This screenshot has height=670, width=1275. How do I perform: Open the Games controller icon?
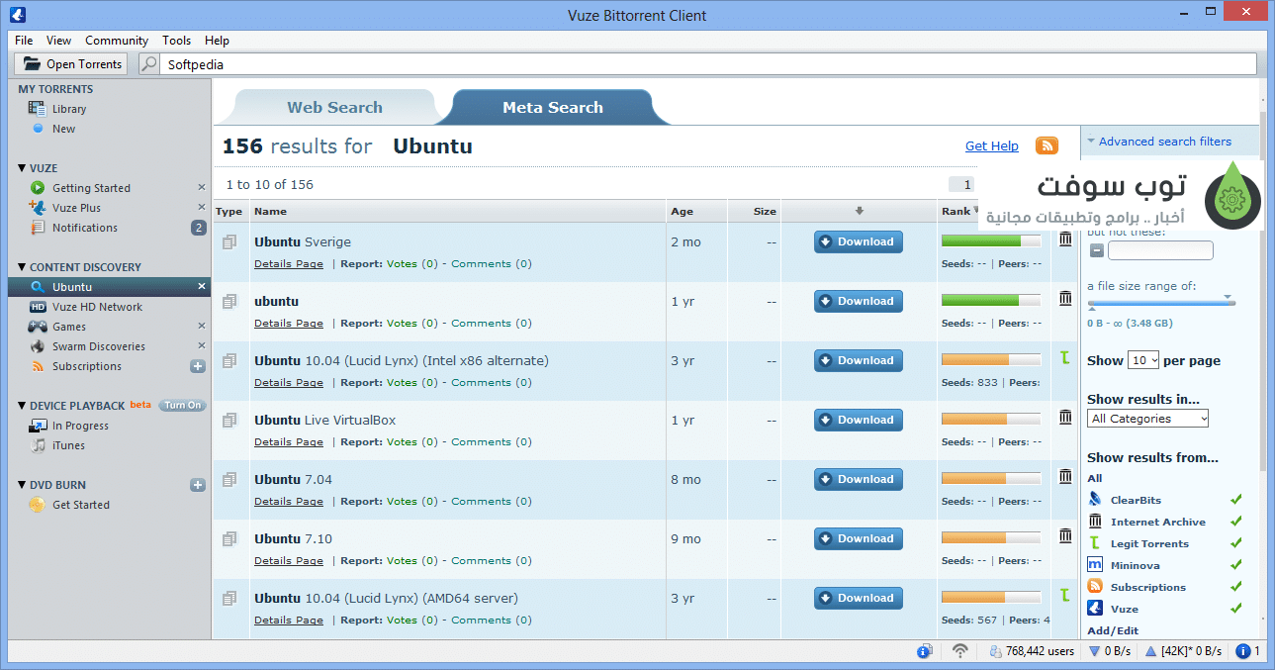[x=38, y=327]
